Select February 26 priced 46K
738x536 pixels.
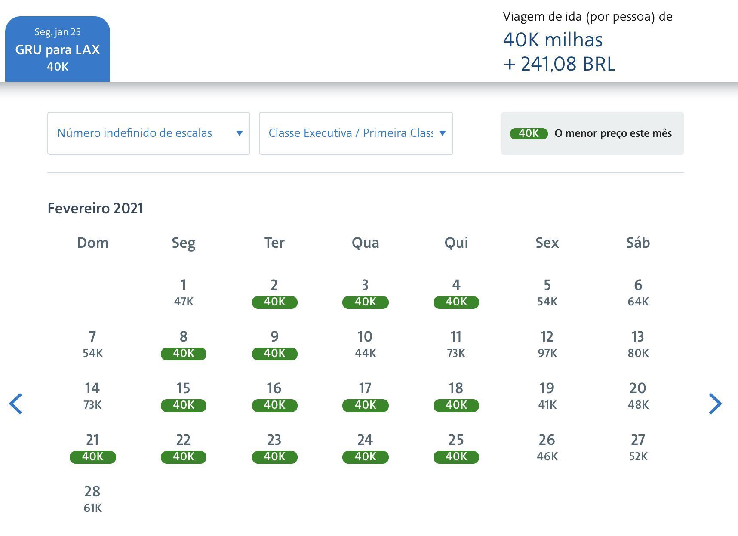point(547,447)
